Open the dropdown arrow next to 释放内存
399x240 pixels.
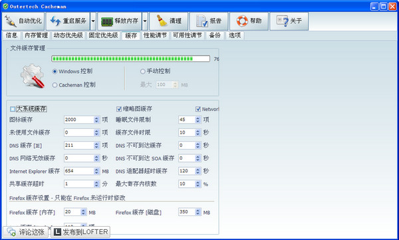(145, 21)
